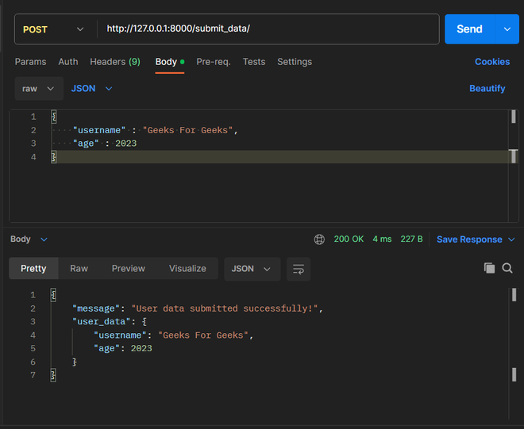Image resolution: width=524 pixels, height=429 pixels.
Task: Copy the response using the copy icon
Action: pyautogui.click(x=489, y=269)
